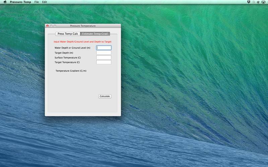Click the 'Target Depth (m)' label
This screenshot has height=167, width=268.
pos(64,53)
